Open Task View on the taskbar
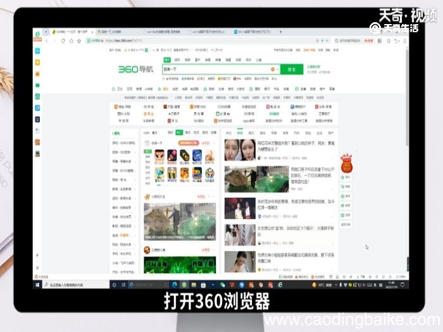 coord(123,285)
